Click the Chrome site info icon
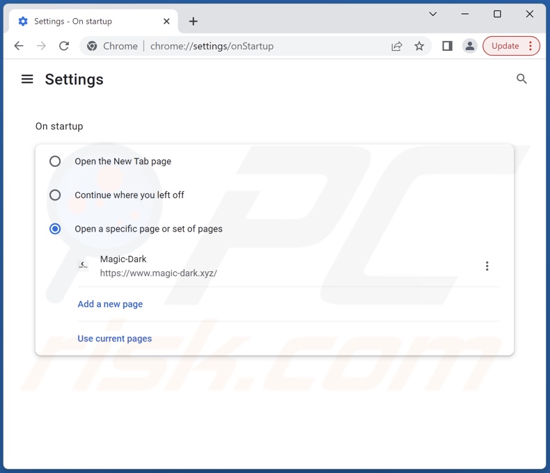Image resolution: width=550 pixels, height=473 pixels. pyautogui.click(x=93, y=46)
